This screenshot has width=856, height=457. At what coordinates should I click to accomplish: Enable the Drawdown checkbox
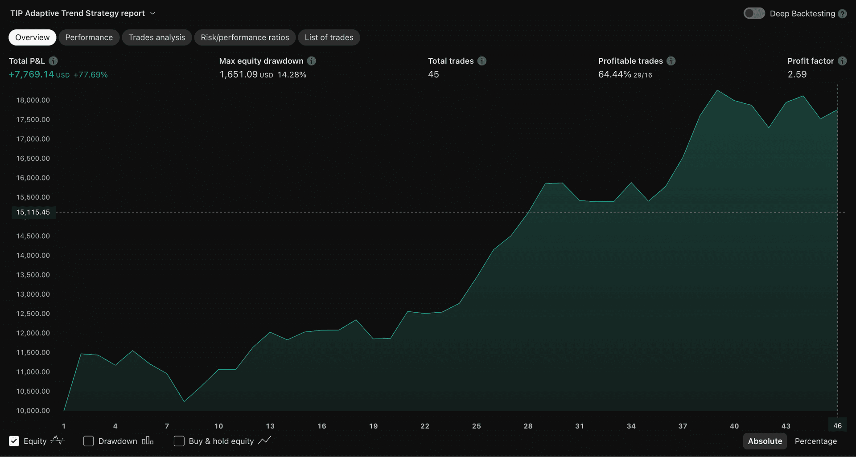tap(88, 441)
